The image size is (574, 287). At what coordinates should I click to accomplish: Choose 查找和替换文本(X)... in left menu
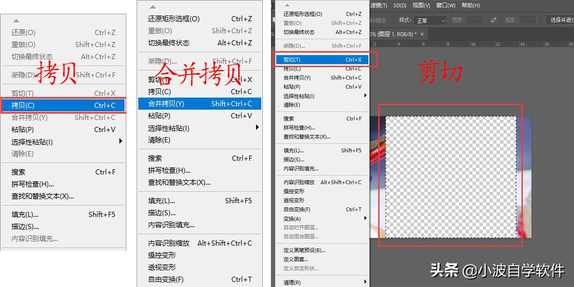pos(63,196)
